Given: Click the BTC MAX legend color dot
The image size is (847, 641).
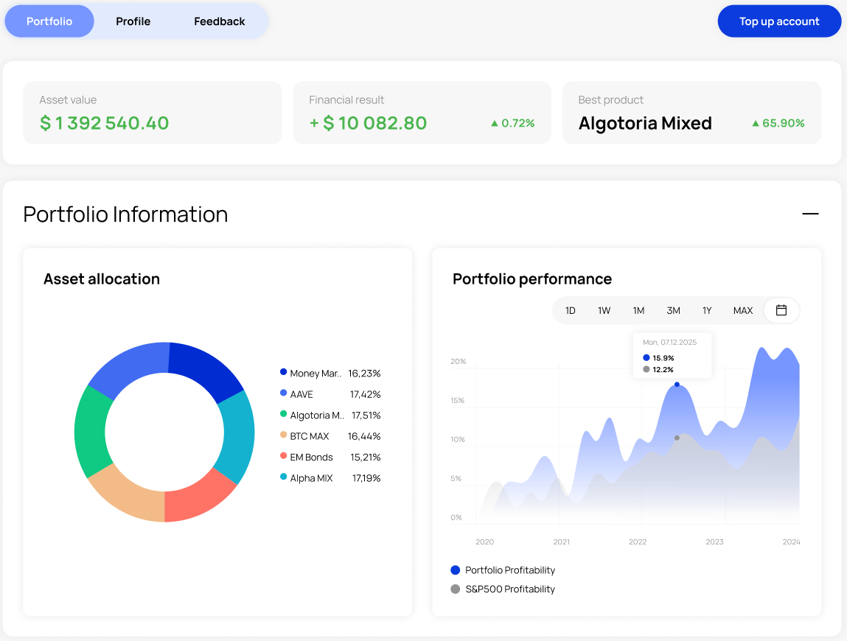Looking at the screenshot, I should 283,435.
